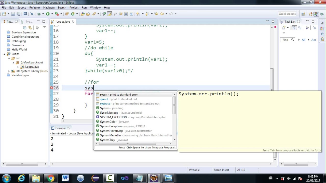
Task: Toggle Focus on Active Task in Package Explorer
Action: 38,27
